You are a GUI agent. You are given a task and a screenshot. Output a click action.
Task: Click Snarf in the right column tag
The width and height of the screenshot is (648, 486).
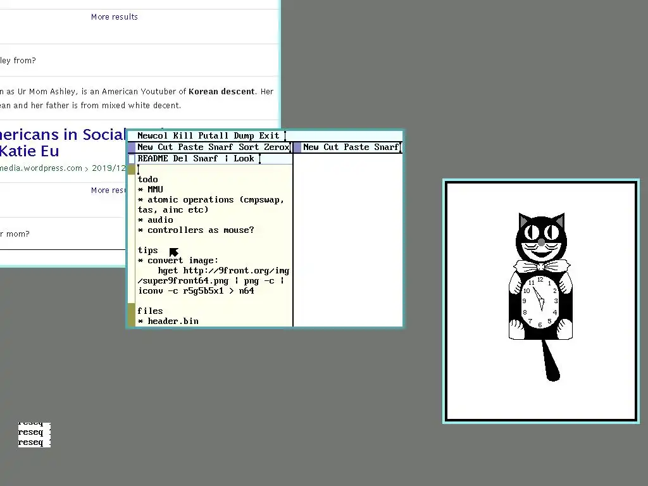click(387, 147)
